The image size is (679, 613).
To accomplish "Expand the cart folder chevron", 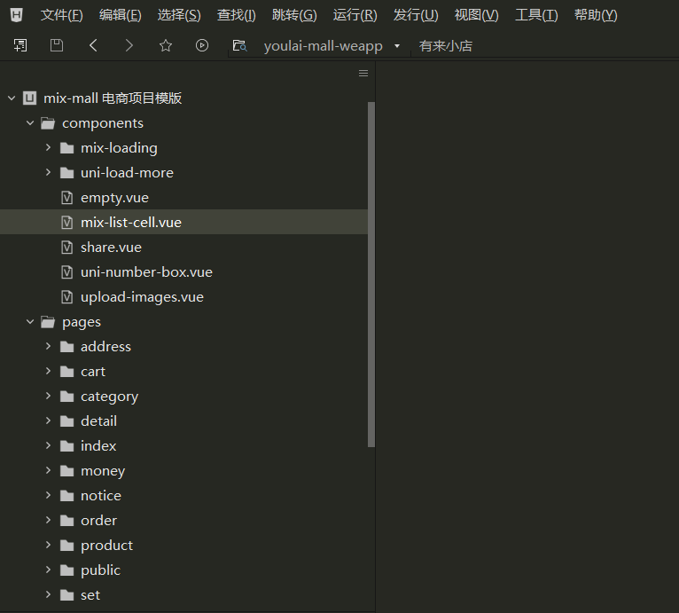I will click(49, 372).
